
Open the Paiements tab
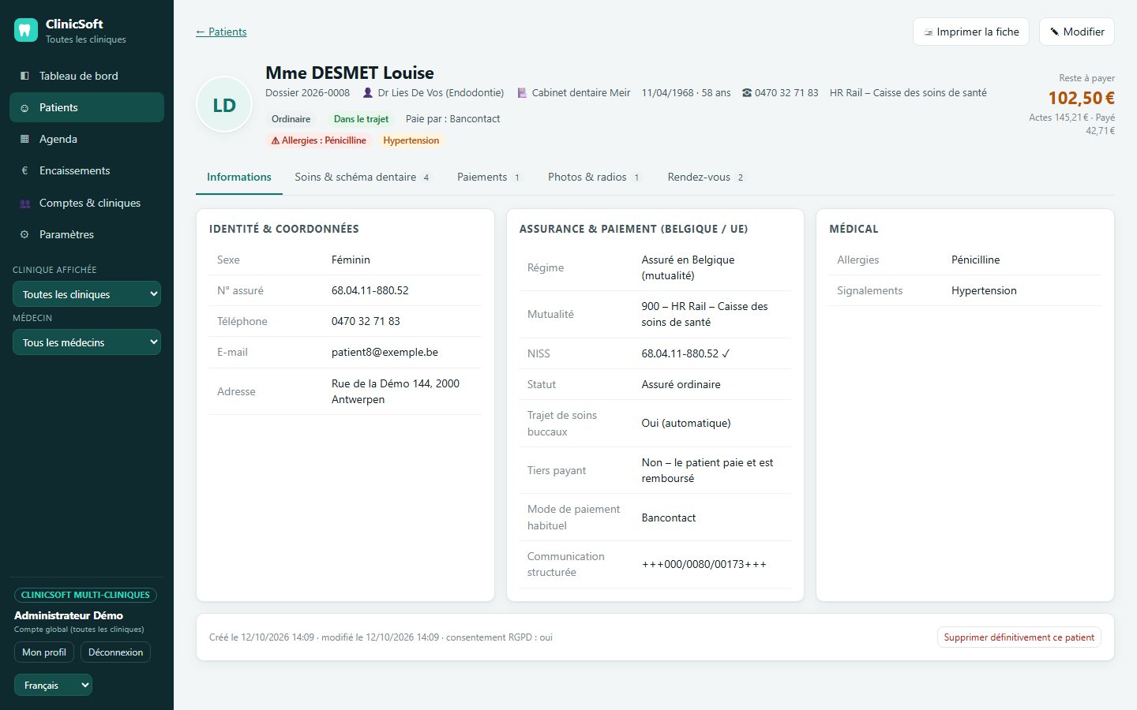[489, 177]
